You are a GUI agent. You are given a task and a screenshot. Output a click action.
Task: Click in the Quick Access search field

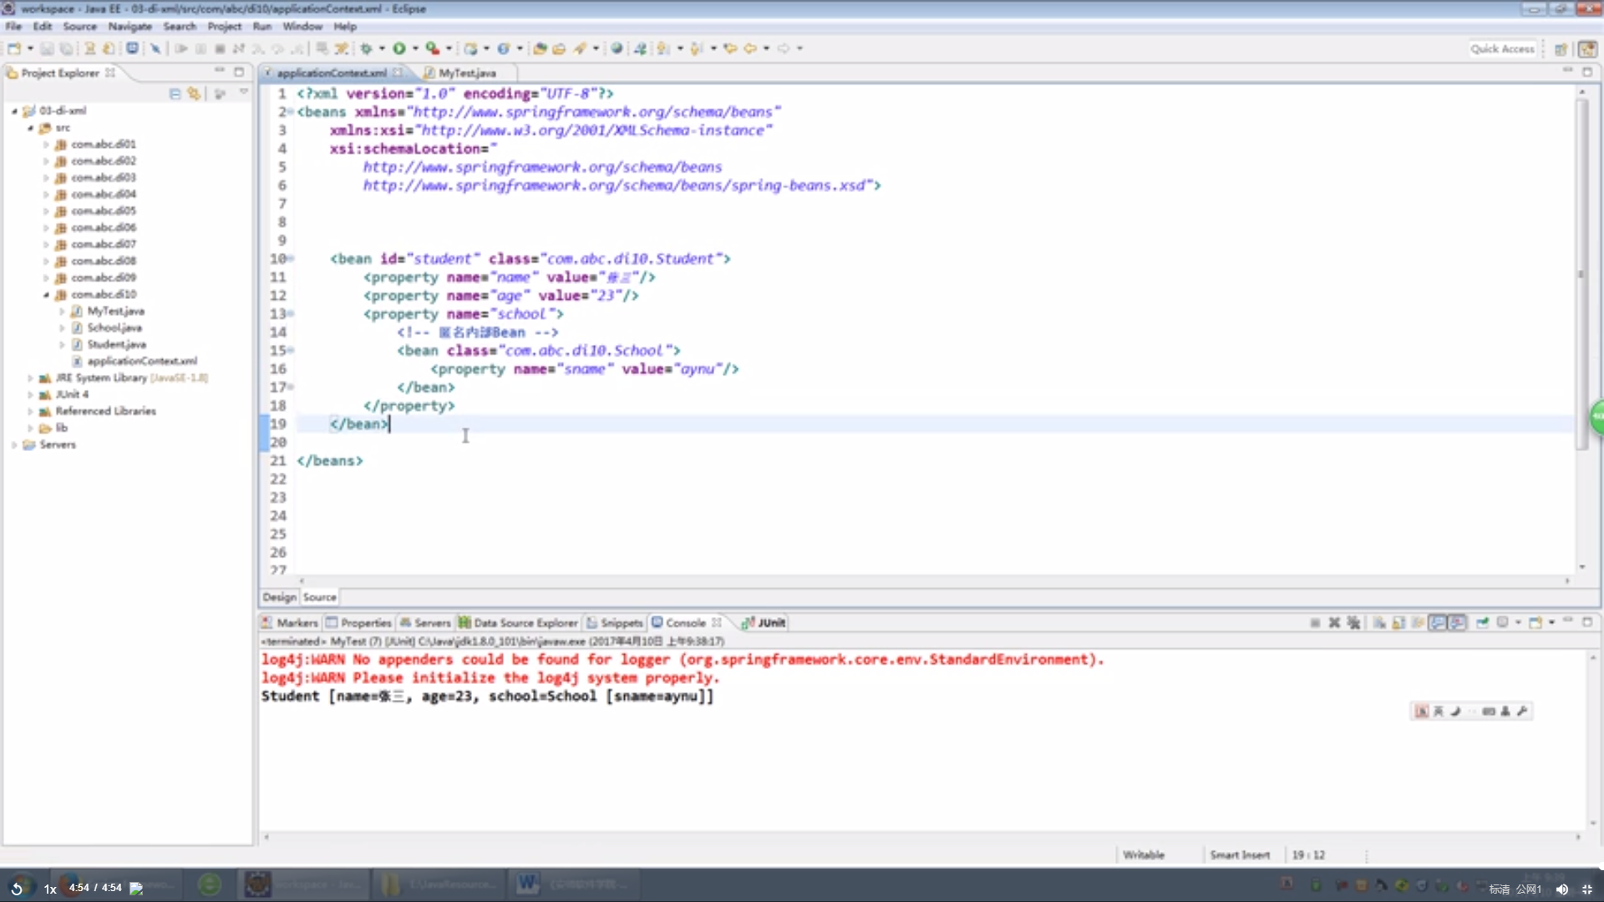1502,49
